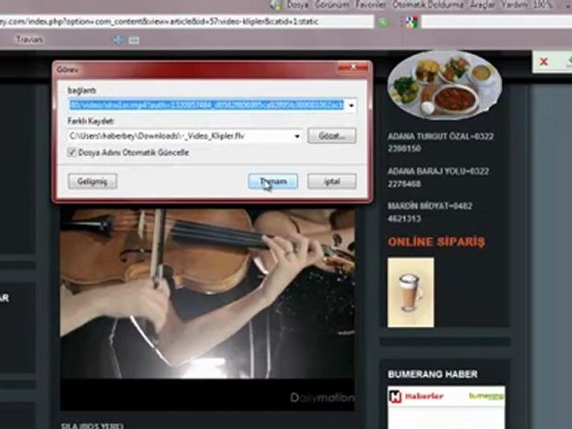Click the Gözat... browse button

(x=332, y=136)
